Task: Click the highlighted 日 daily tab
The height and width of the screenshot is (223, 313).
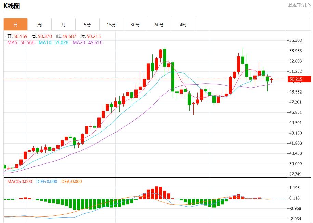Action: 15,24
